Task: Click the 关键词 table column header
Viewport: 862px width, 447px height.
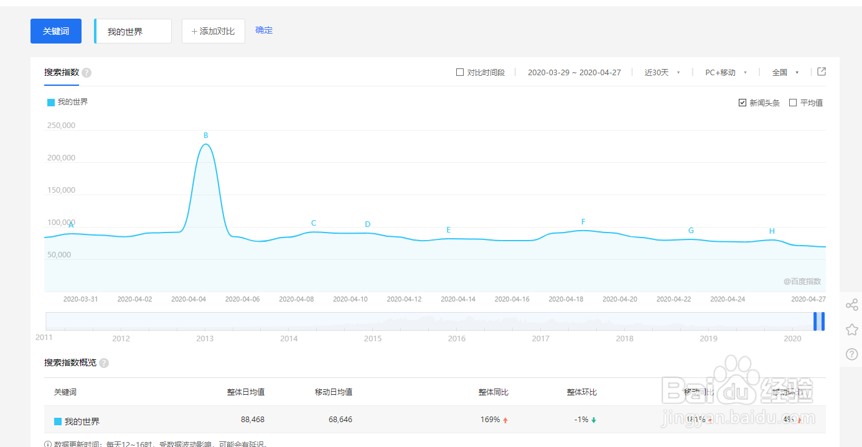Action: pos(65,392)
